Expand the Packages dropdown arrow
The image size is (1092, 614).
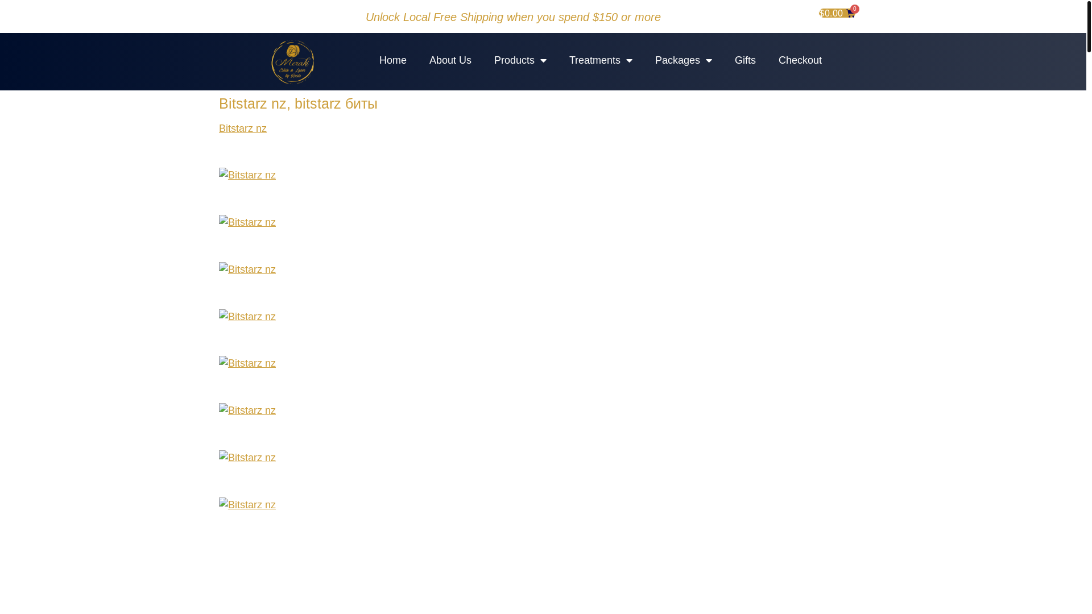click(x=709, y=61)
